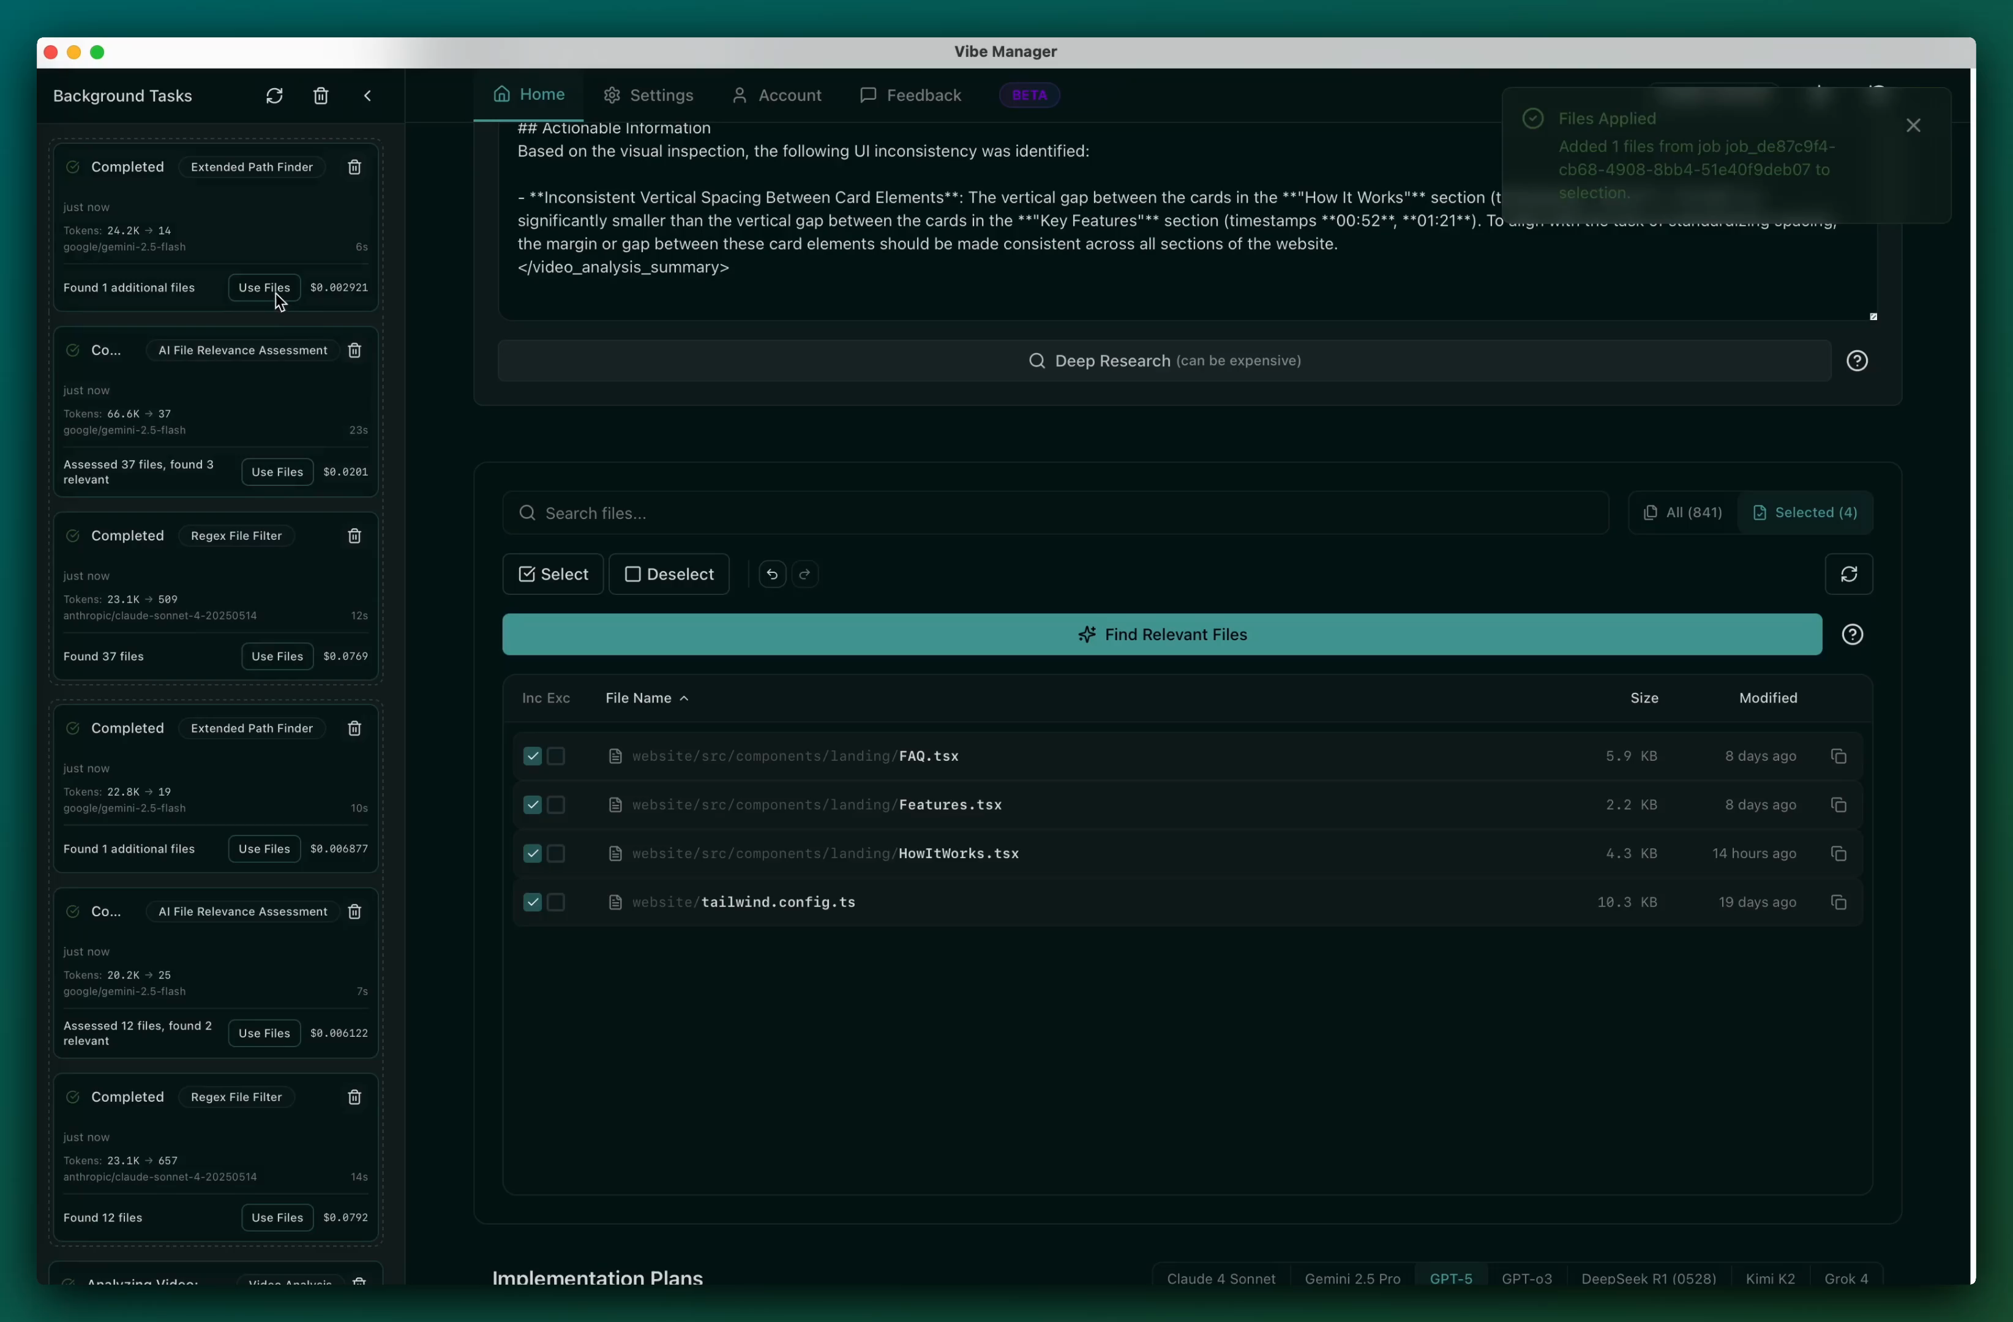Viewport: 2013px width, 1322px height.
Task: Start Deep Research
Action: point(1164,361)
